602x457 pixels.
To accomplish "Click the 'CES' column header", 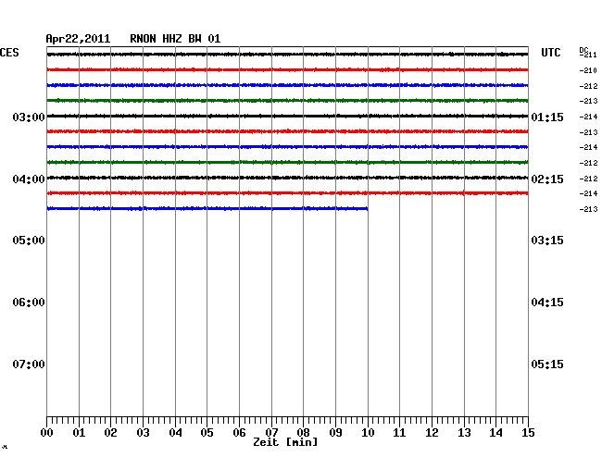I will pyautogui.click(x=9, y=53).
